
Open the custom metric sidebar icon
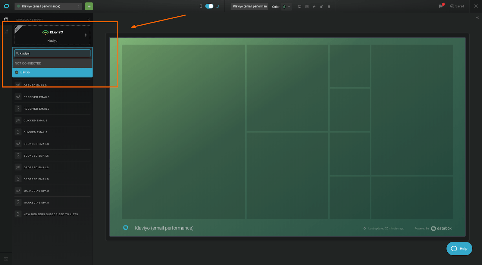6,31
